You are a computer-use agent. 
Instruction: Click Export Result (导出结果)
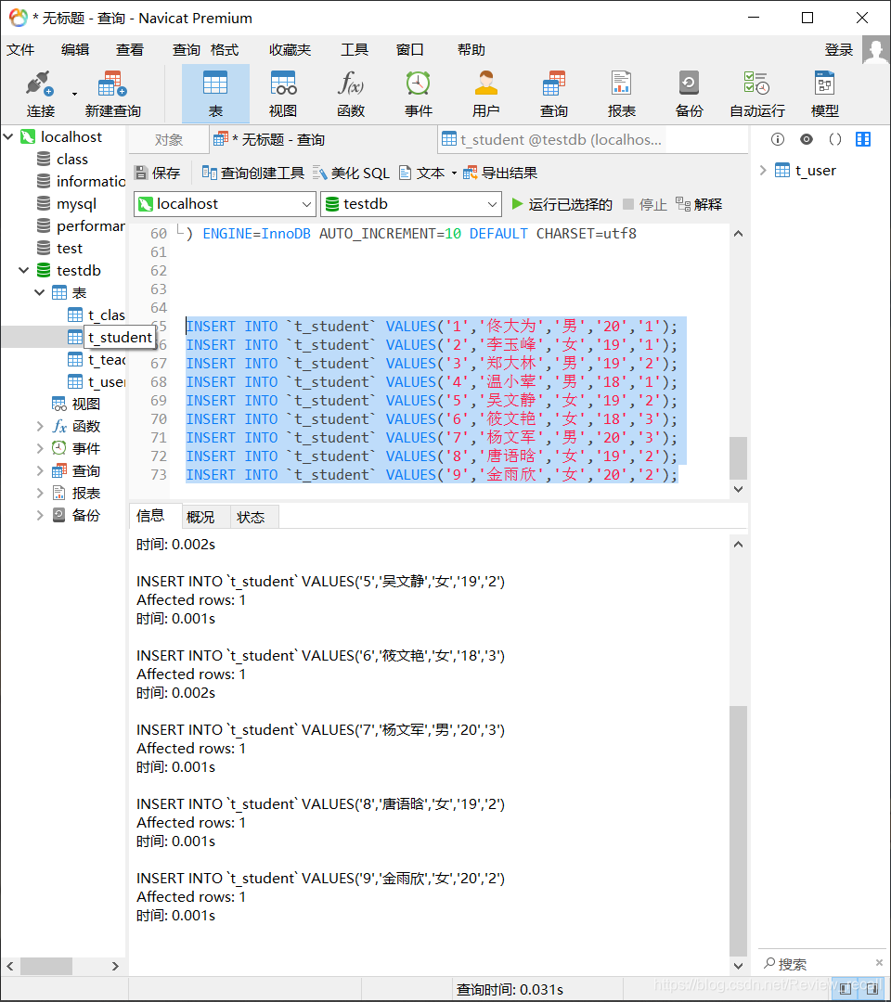point(500,173)
